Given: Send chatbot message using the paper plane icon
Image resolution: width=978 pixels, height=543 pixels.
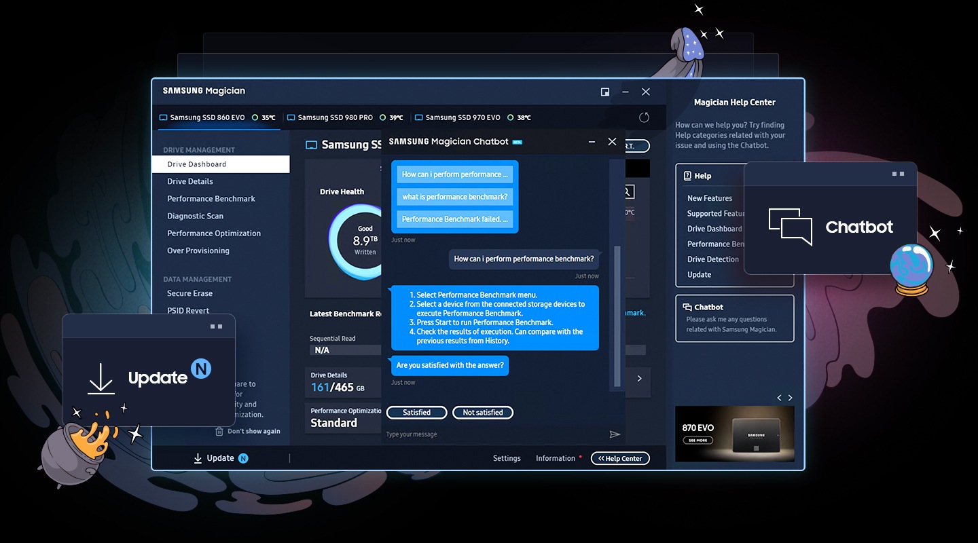Looking at the screenshot, I should click(x=615, y=434).
